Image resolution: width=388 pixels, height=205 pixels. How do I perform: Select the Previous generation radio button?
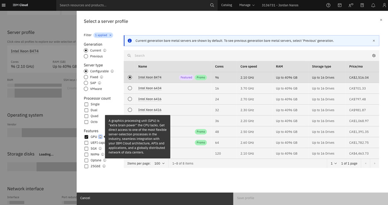point(86,56)
